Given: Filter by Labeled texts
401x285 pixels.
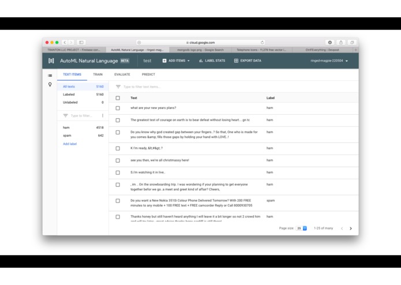Looking at the screenshot, I should [x=83, y=95].
